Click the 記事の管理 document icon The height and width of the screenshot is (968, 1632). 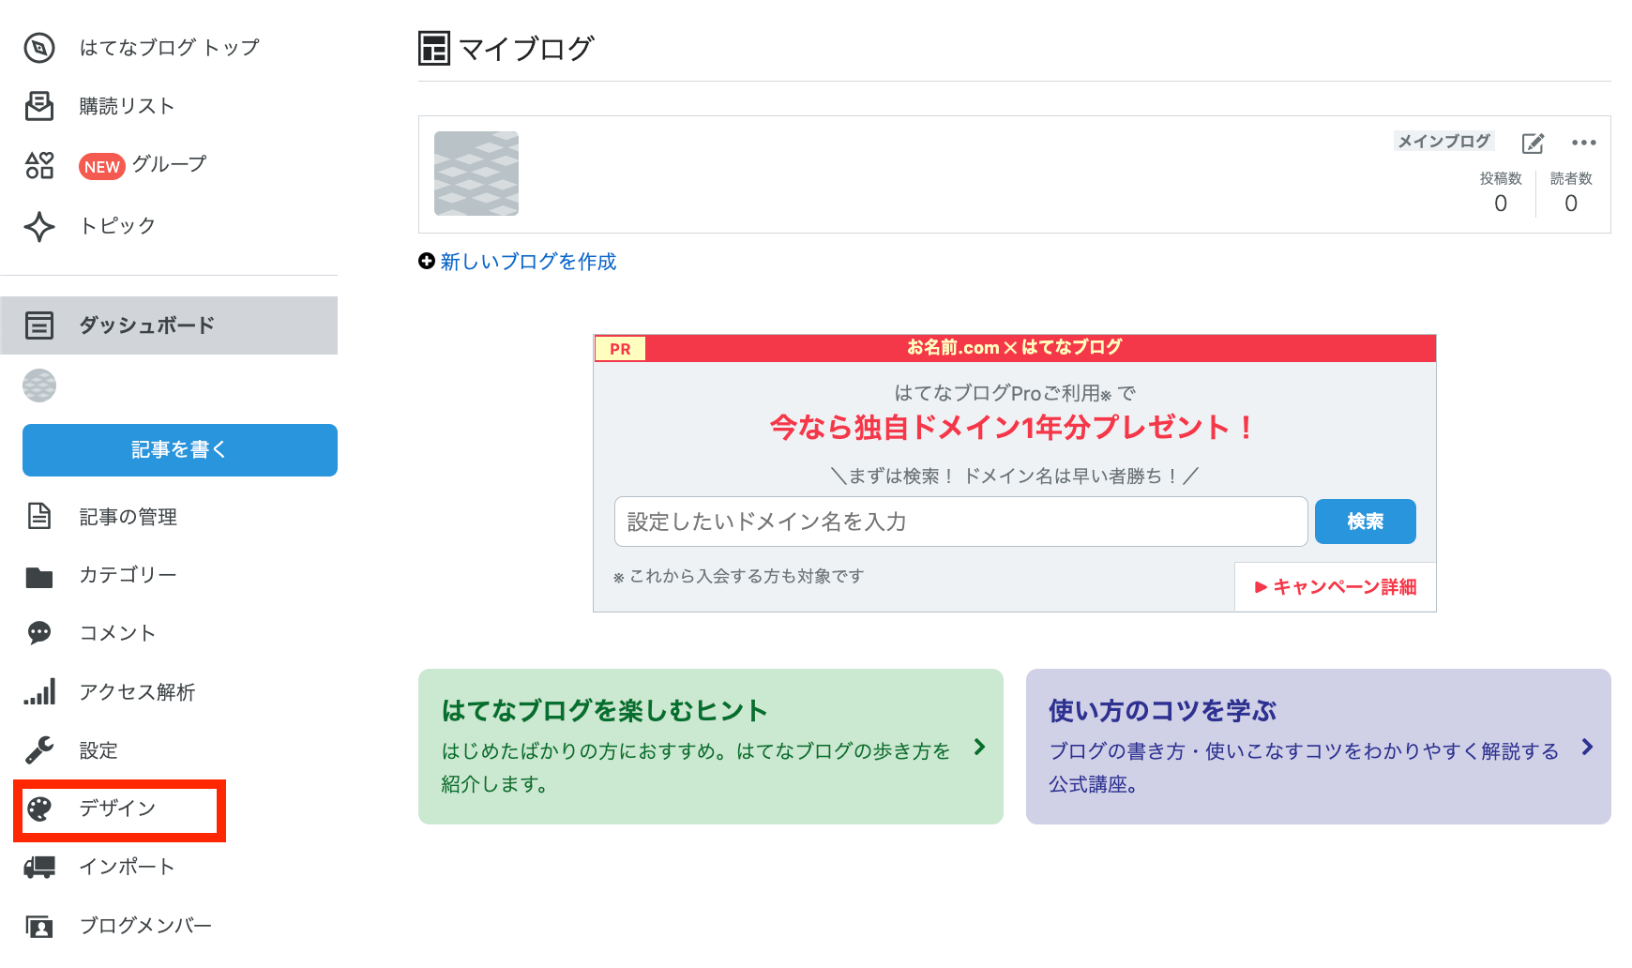coord(39,516)
